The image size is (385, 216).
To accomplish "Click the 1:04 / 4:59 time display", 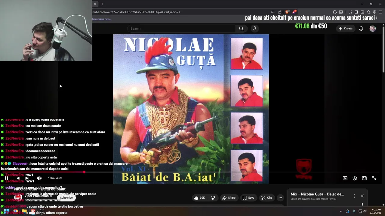I will (x=55, y=178).
